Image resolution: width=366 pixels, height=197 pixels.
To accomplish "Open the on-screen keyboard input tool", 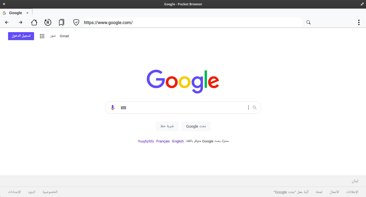I will (123, 108).
